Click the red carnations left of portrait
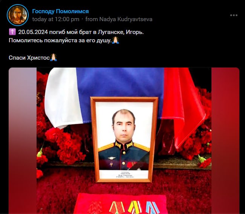The width and height of the screenshot is (245, 214). [x=64, y=145]
